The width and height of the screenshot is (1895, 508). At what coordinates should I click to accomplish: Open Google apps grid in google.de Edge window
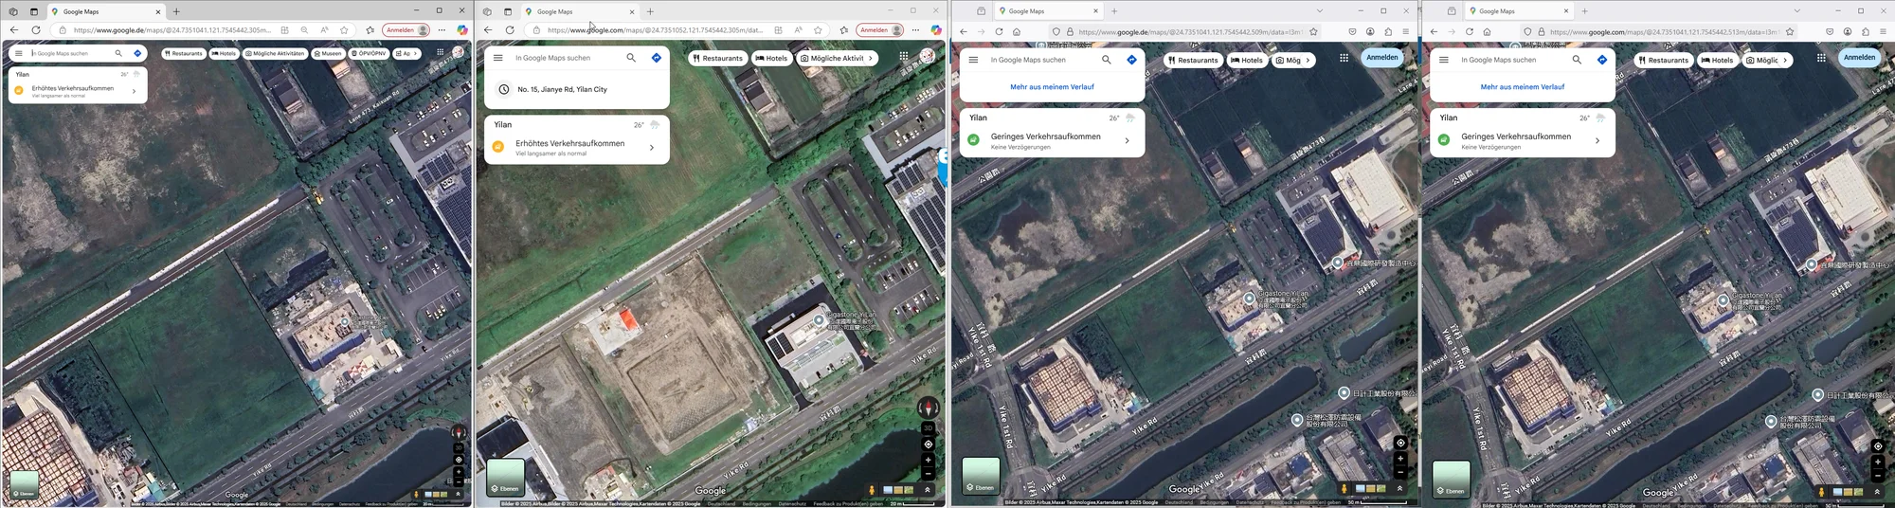[440, 53]
